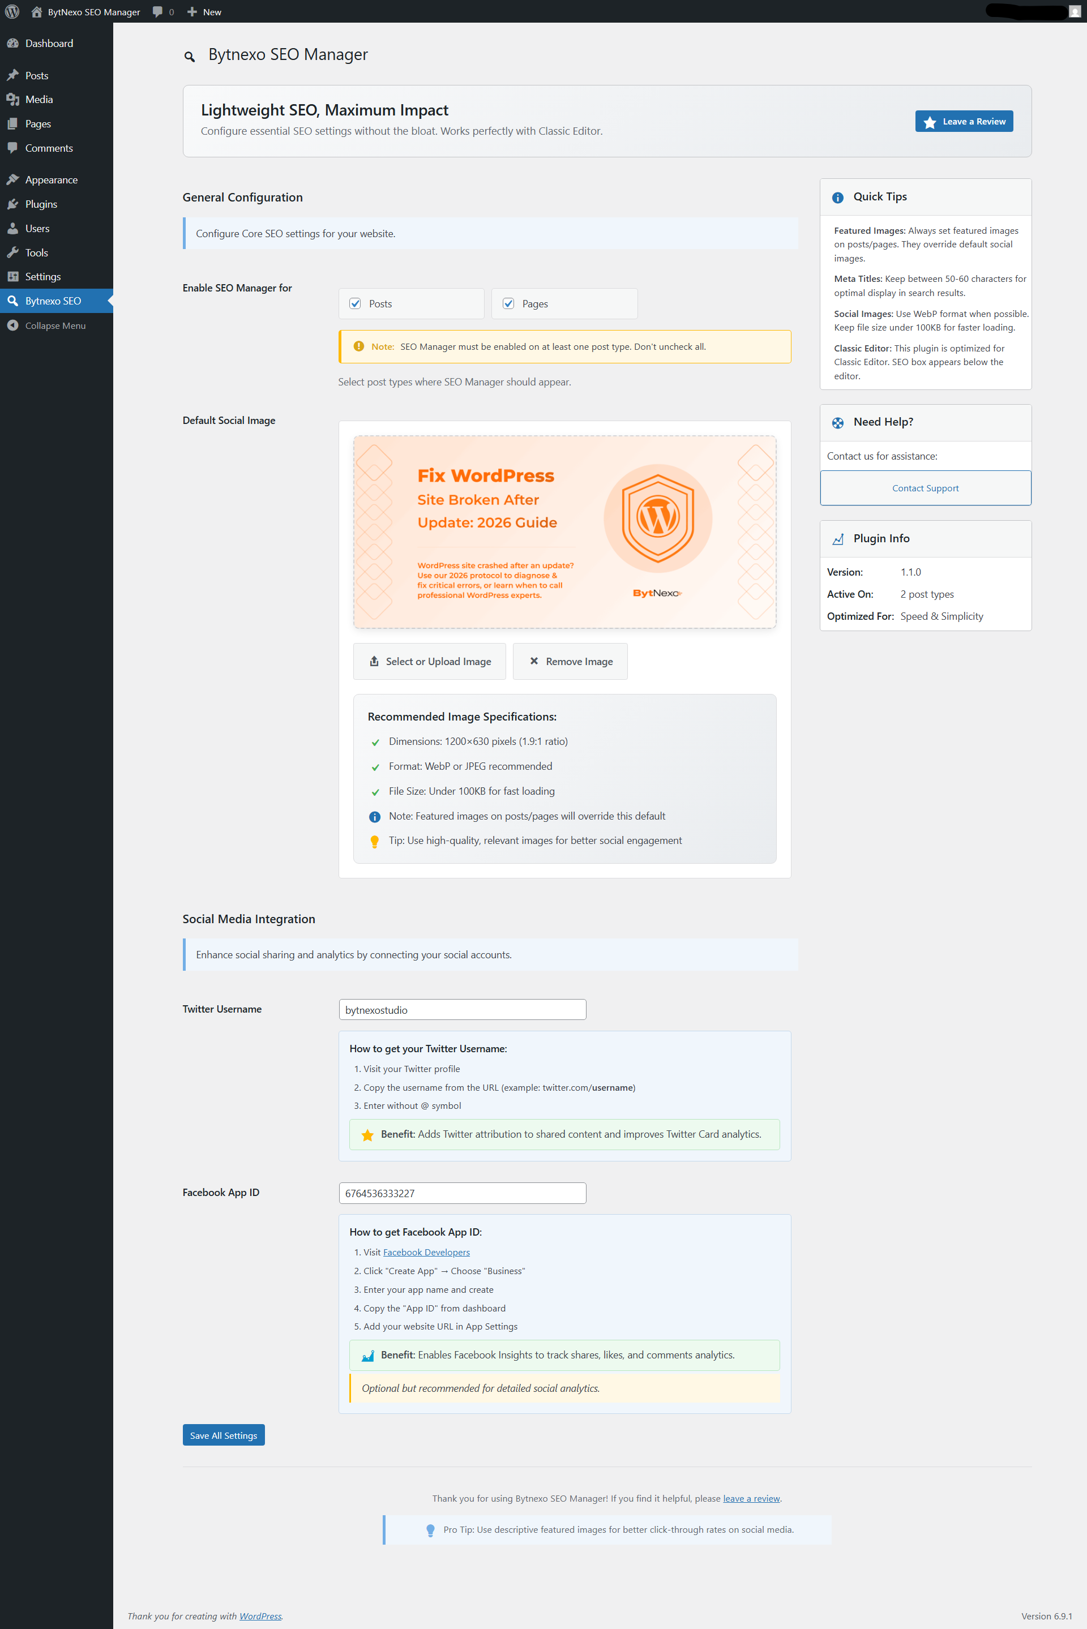
Task: Open the Dashboard from the sidebar icon
Action: (14, 43)
